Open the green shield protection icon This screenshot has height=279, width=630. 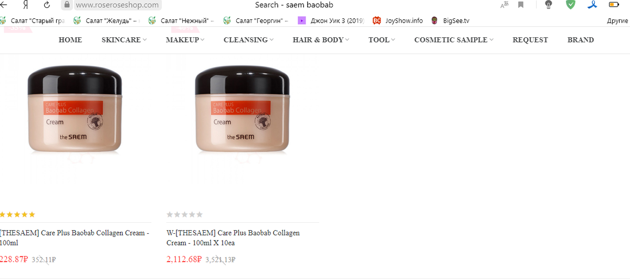coord(570,5)
